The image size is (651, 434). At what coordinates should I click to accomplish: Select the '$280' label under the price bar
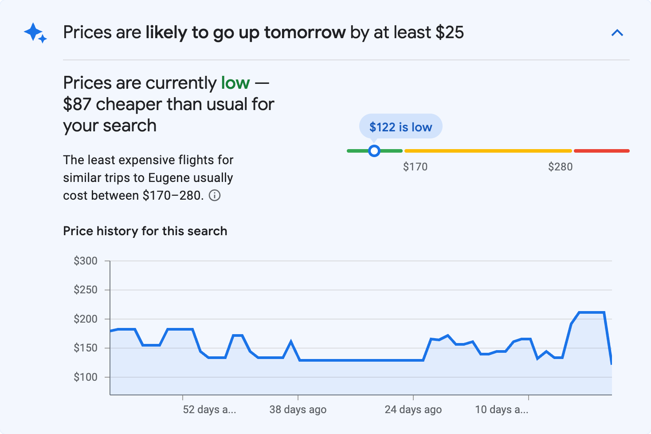[x=561, y=166]
